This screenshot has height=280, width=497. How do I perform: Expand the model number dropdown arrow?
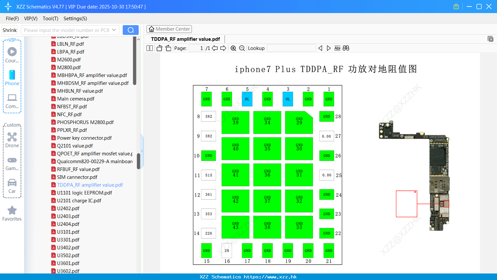point(114,30)
